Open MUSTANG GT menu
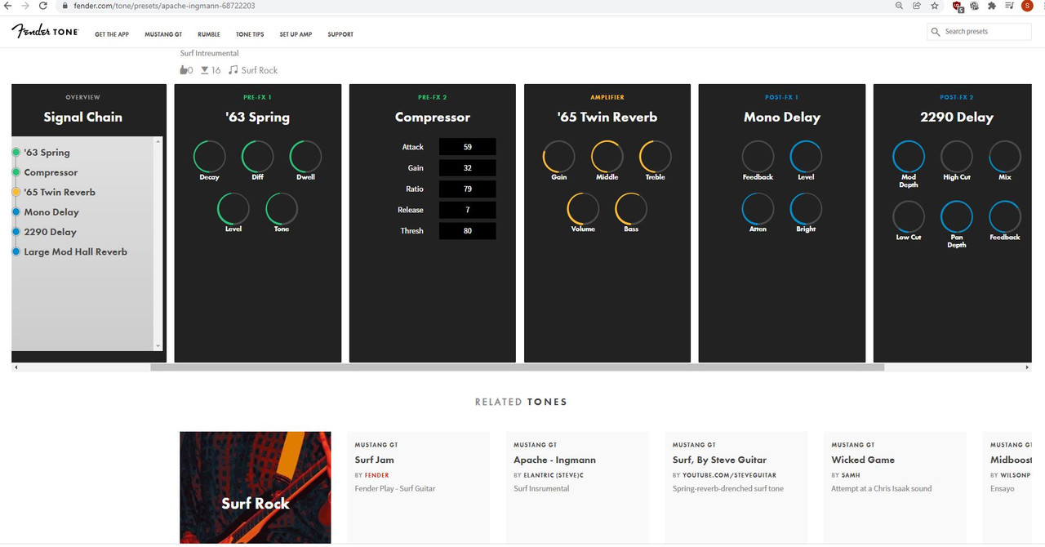The height and width of the screenshot is (547, 1045). click(x=163, y=34)
